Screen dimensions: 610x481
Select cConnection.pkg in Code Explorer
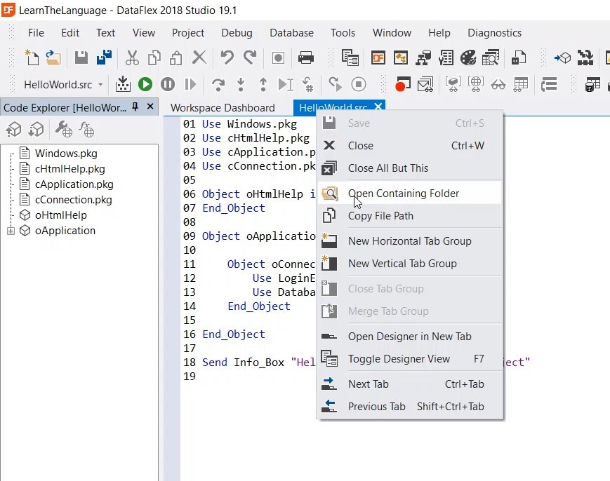pyautogui.click(x=73, y=200)
